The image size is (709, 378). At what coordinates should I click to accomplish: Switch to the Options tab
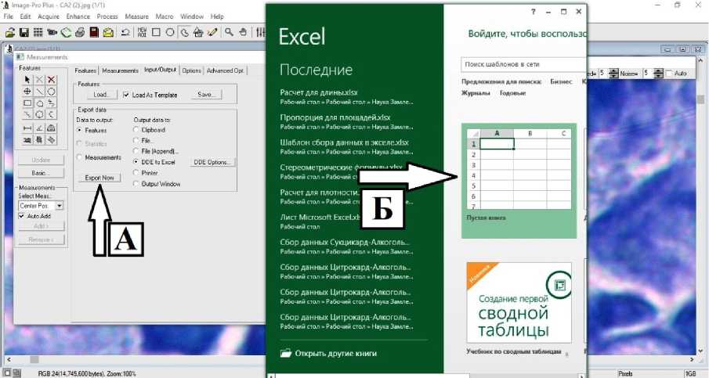[192, 70]
